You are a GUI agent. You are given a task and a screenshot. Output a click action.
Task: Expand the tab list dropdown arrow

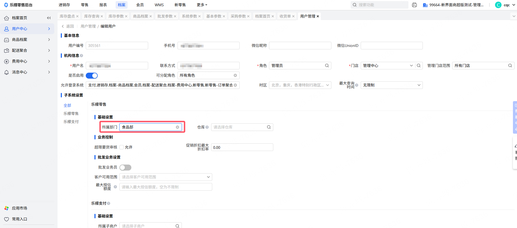514,16
